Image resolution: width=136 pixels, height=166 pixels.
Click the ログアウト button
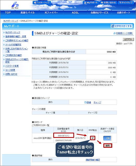pos(128,39)
